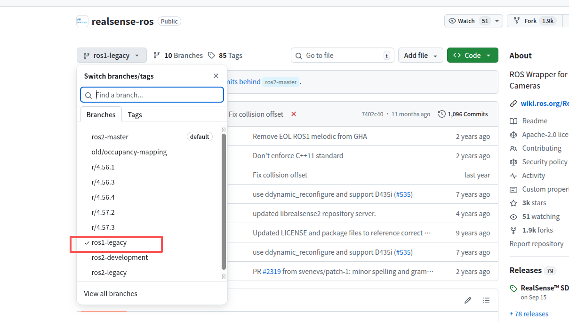This screenshot has width=569, height=322.
Task: Open the ros1-legacy branch selector dropdown
Action: pyautogui.click(x=112, y=55)
